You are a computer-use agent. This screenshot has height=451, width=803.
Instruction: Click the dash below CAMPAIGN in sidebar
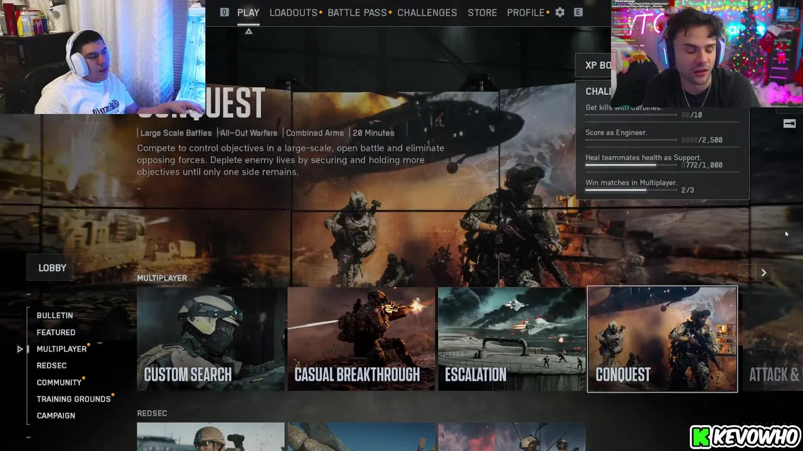(x=28, y=437)
